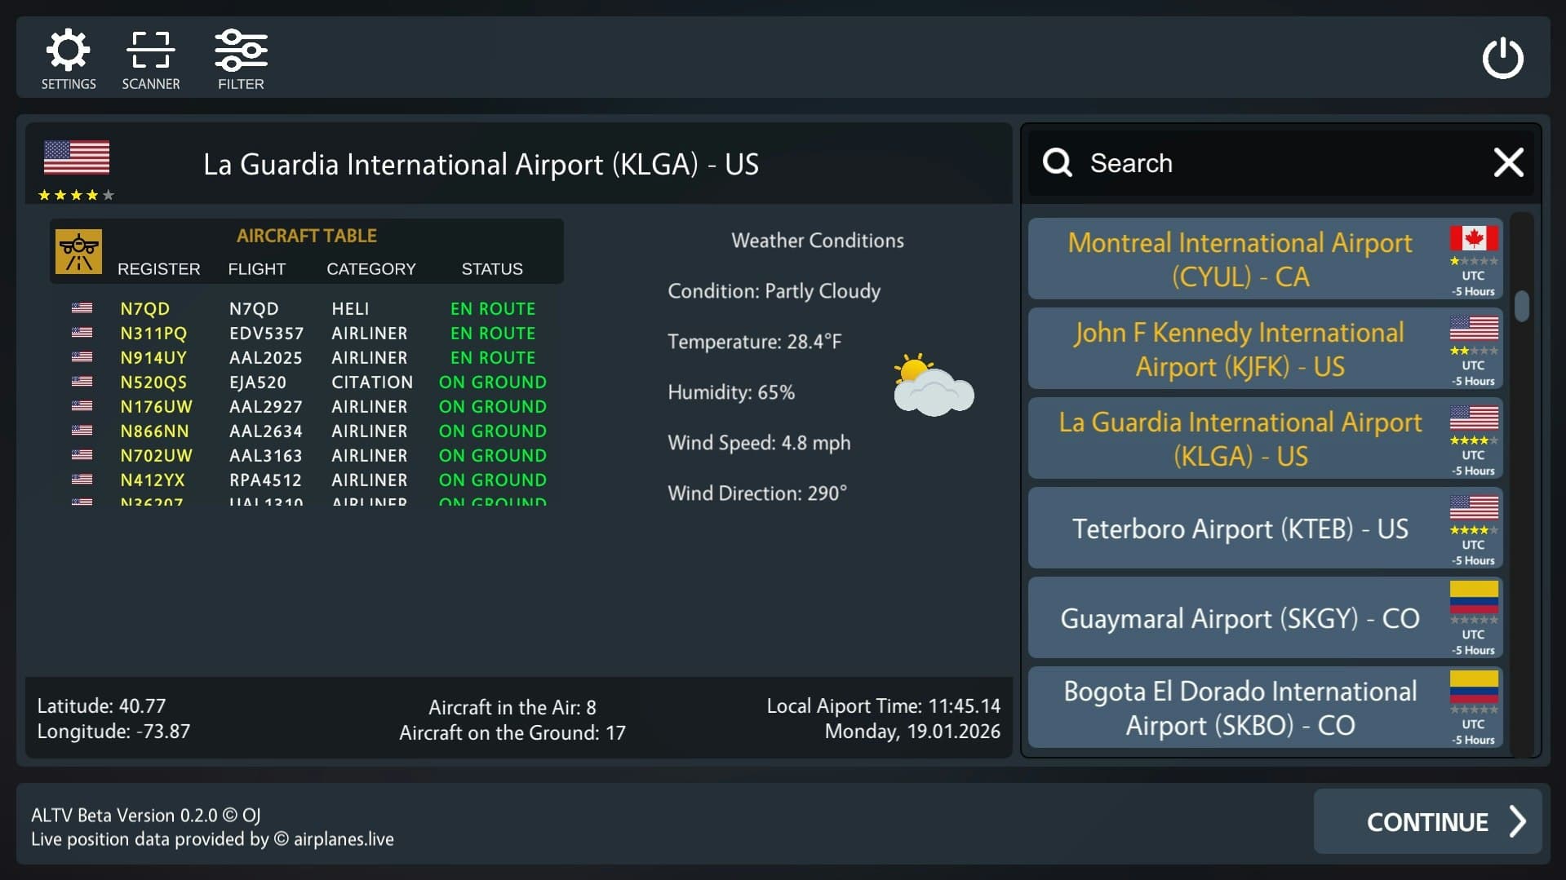The width and height of the screenshot is (1566, 880).
Task: Click the search magnifier icon
Action: pyautogui.click(x=1057, y=162)
